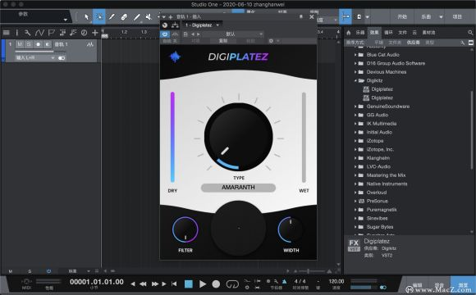The width and height of the screenshot is (476, 295).
Task: Start playback with the Play button
Action: click(x=203, y=284)
